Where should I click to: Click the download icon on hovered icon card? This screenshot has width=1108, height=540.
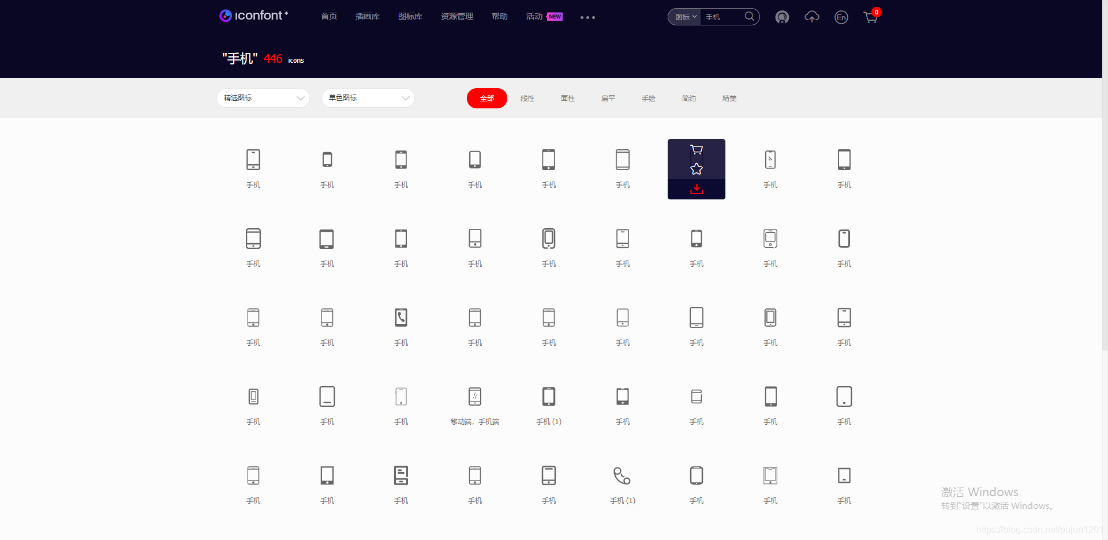coord(696,189)
